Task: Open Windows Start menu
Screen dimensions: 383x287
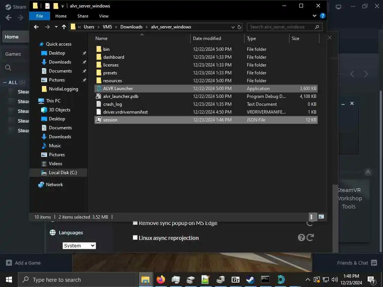Action: 9,280
